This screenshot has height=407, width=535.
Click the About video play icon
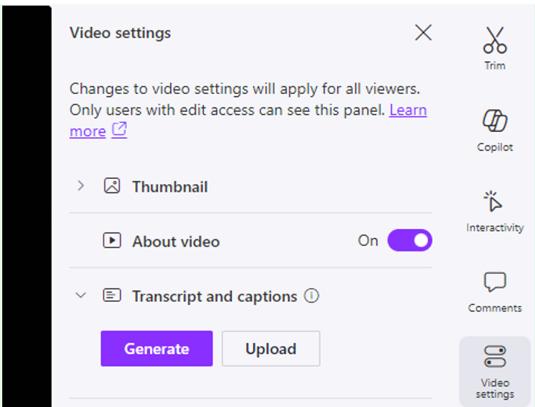[112, 241]
